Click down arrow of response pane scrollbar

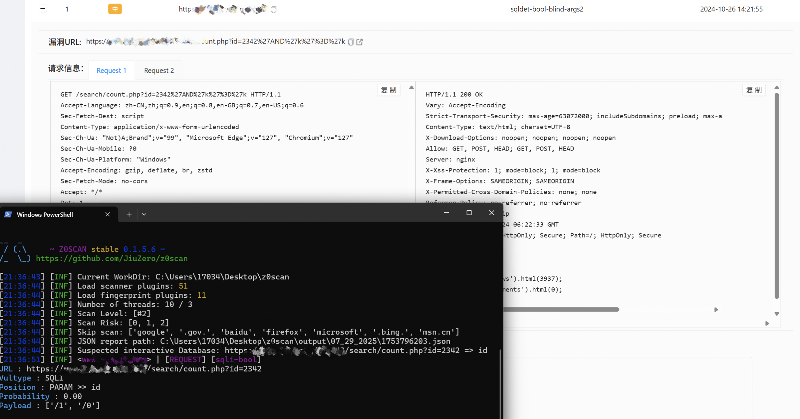[x=777, y=314]
